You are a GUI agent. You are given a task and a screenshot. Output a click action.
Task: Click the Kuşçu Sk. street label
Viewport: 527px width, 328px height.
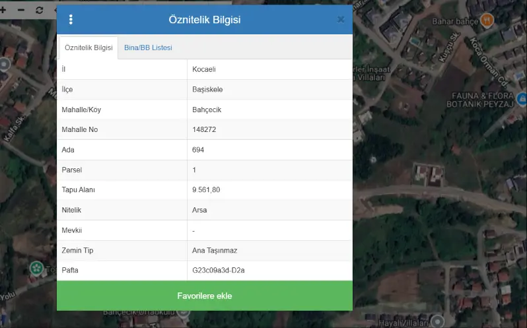tap(449, 47)
